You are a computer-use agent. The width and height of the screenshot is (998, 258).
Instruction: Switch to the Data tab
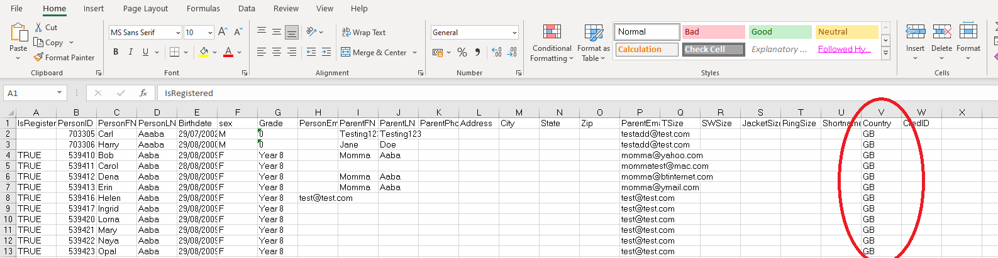pyautogui.click(x=247, y=8)
